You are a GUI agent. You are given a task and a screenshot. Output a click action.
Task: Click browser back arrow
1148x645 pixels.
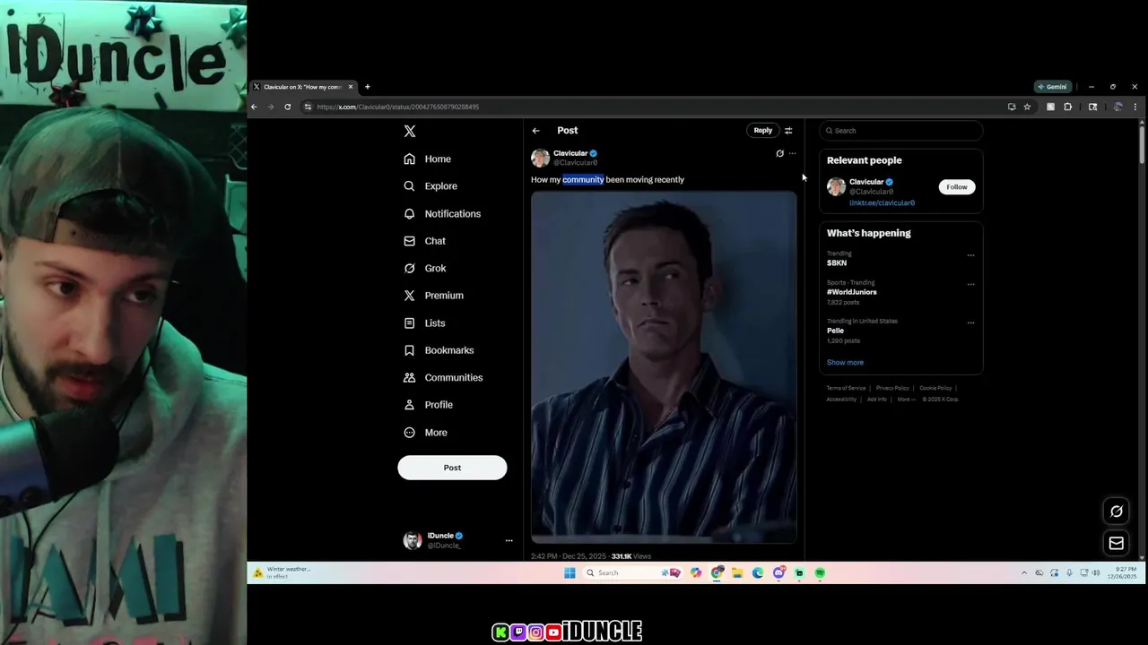click(x=254, y=107)
